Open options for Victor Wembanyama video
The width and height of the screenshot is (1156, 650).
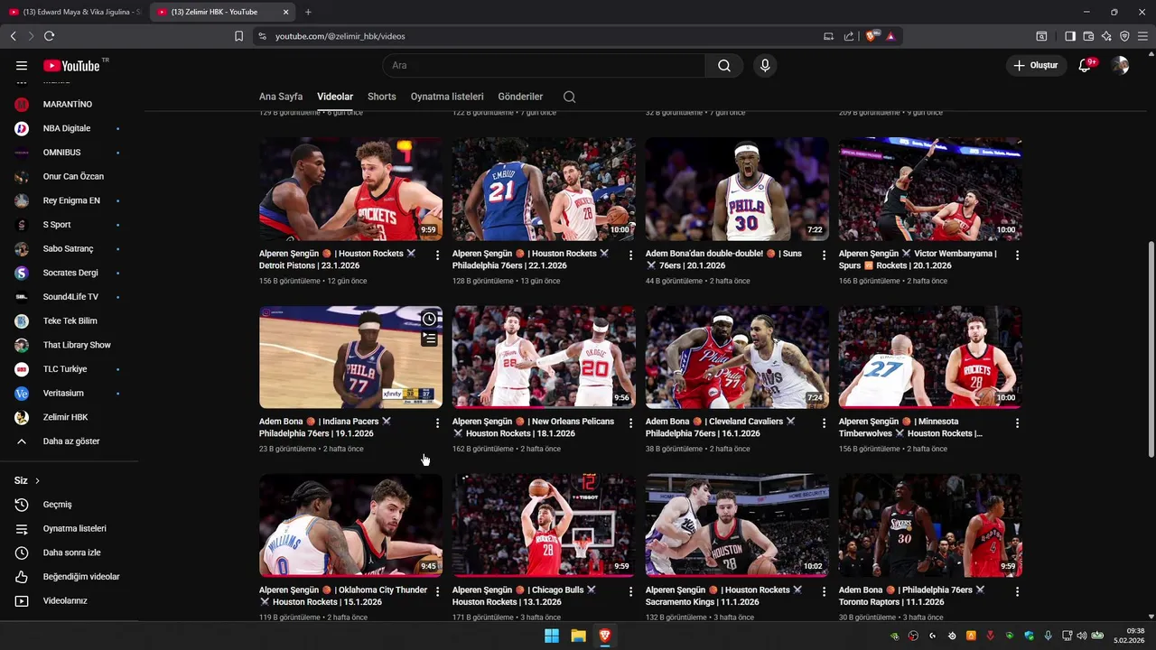point(1017,255)
